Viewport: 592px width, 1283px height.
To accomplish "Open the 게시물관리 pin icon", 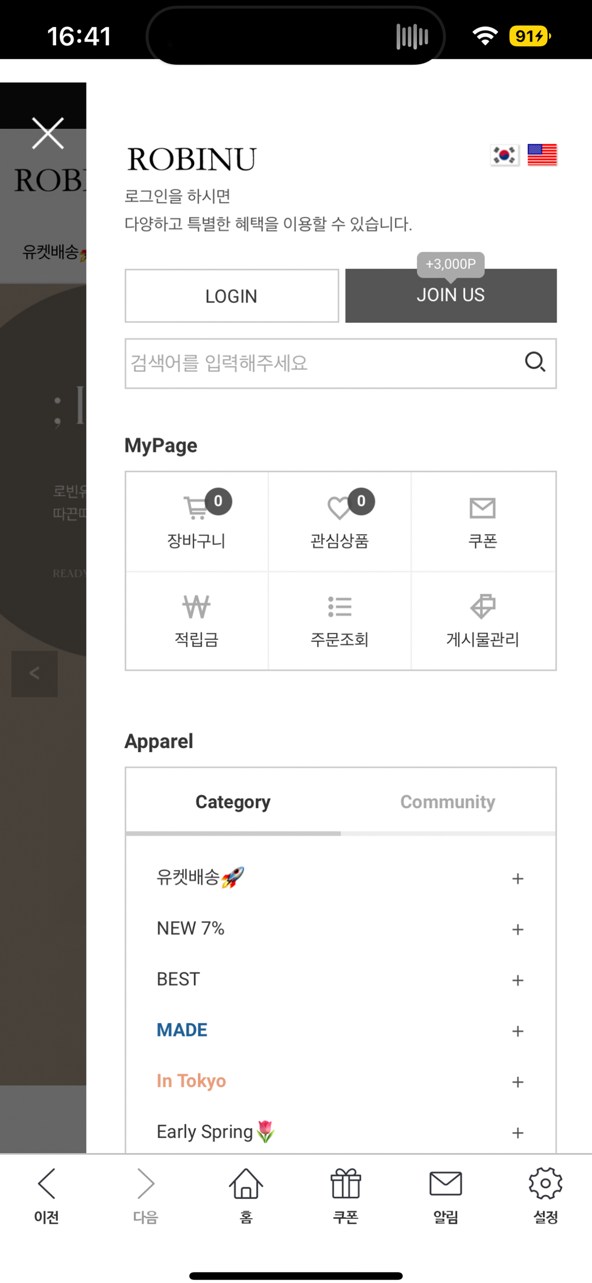I will [x=482, y=606].
